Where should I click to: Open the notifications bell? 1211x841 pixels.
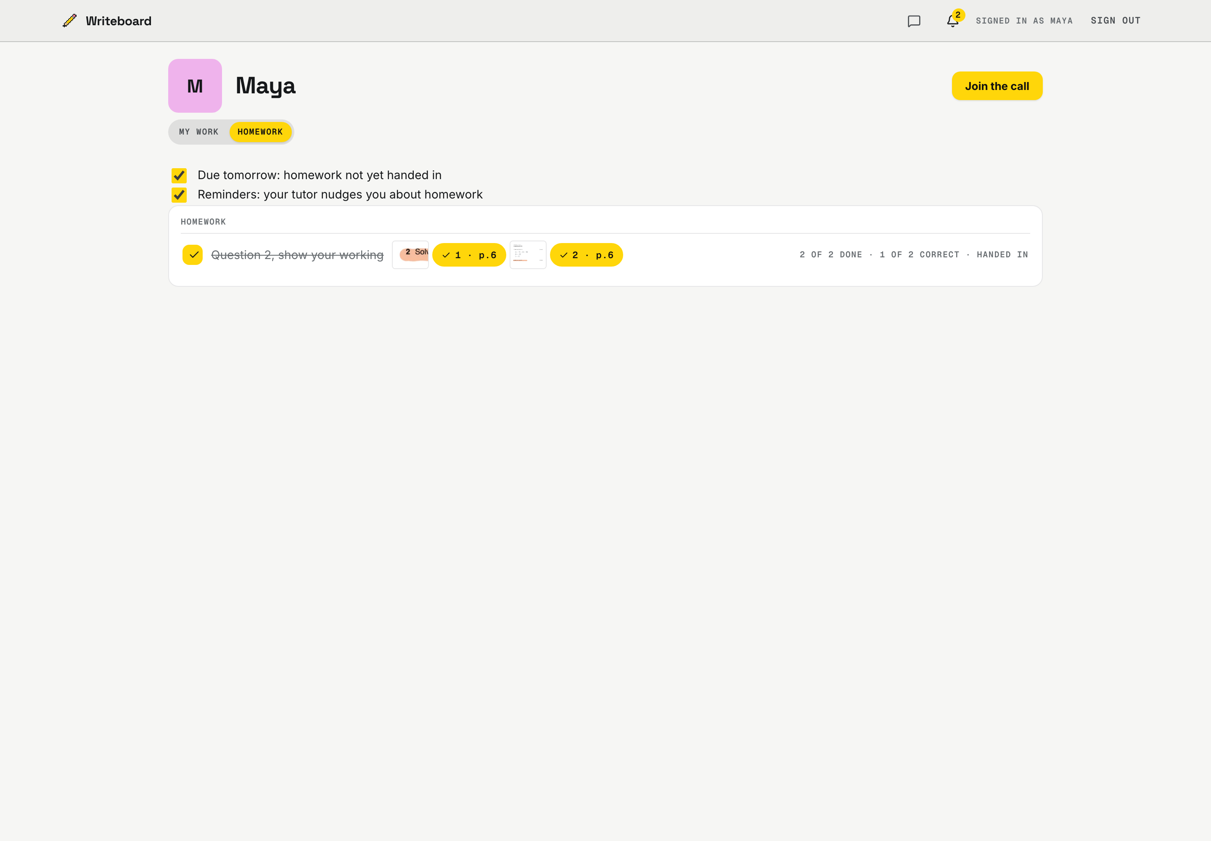click(x=952, y=21)
